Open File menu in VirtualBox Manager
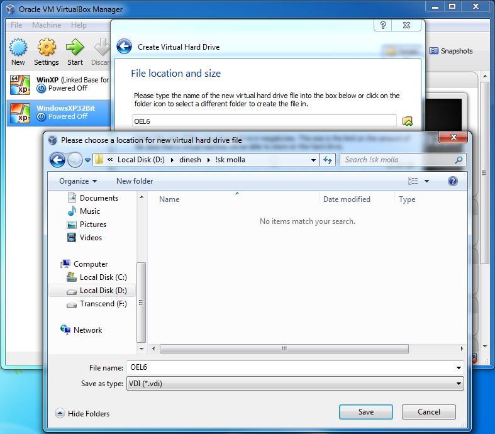The width and height of the screenshot is (495, 434). (x=16, y=25)
